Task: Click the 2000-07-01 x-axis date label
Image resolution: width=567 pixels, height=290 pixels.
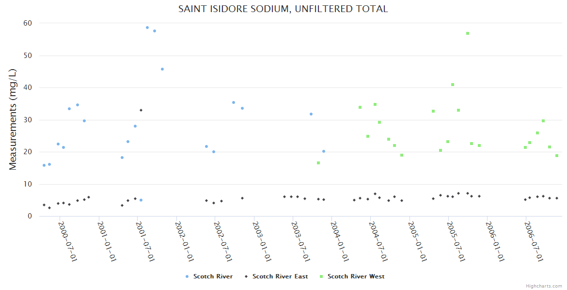Action: [x=67, y=242]
